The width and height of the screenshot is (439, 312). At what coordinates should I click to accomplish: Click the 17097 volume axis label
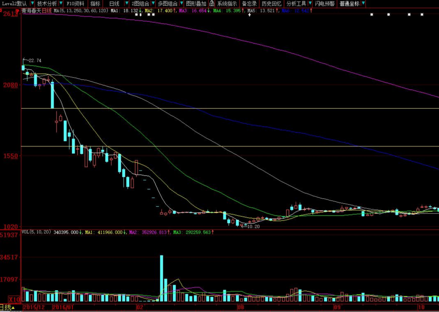click(x=10, y=279)
